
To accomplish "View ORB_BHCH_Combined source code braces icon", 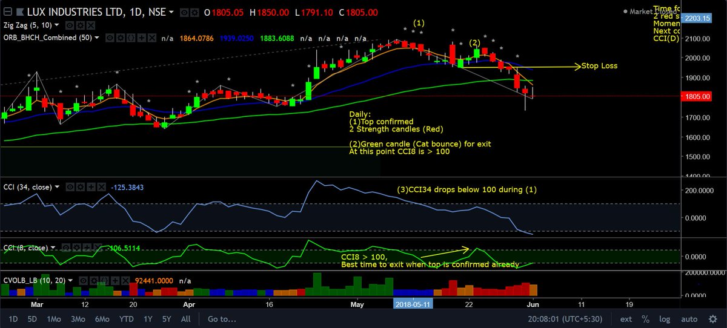I will point(131,38).
